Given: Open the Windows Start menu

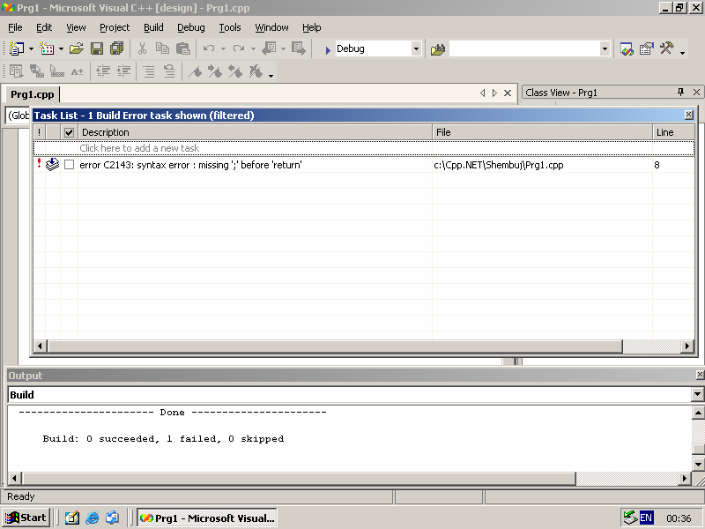Looking at the screenshot, I should (x=26, y=518).
